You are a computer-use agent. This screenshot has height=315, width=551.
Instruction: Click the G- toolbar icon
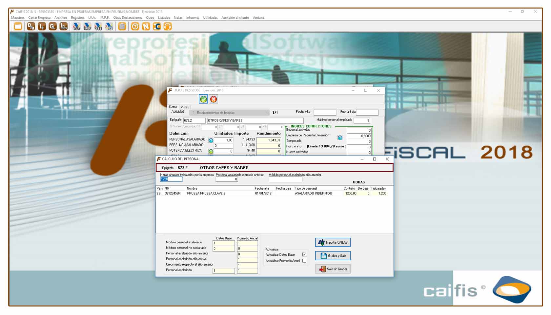tap(52, 27)
